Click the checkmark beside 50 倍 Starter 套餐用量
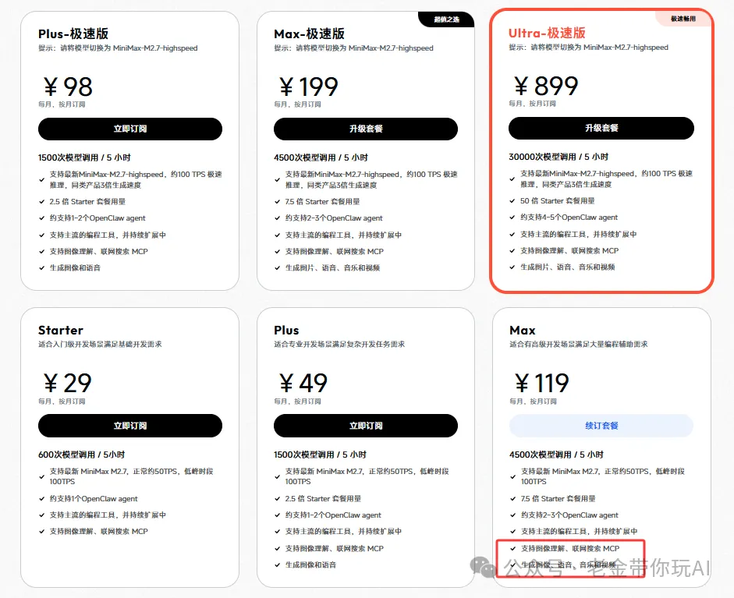 (512, 201)
